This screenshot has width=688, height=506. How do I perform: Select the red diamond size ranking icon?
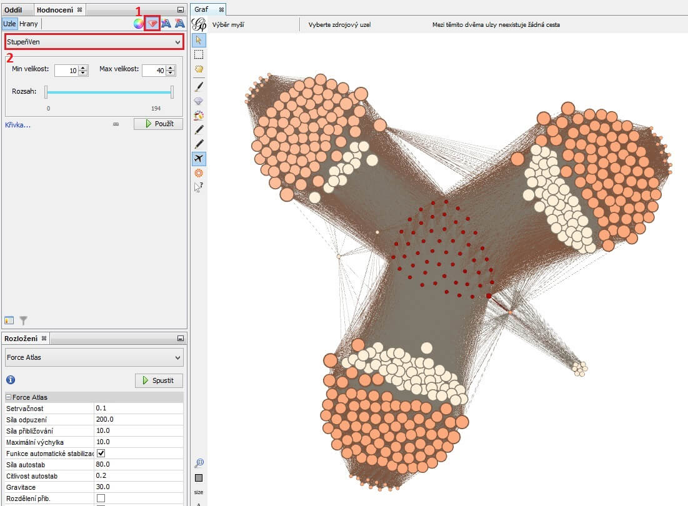[x=152, y=24]
